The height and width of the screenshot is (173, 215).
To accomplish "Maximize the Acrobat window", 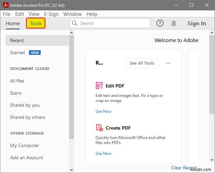I will click(x=191, y=5).
